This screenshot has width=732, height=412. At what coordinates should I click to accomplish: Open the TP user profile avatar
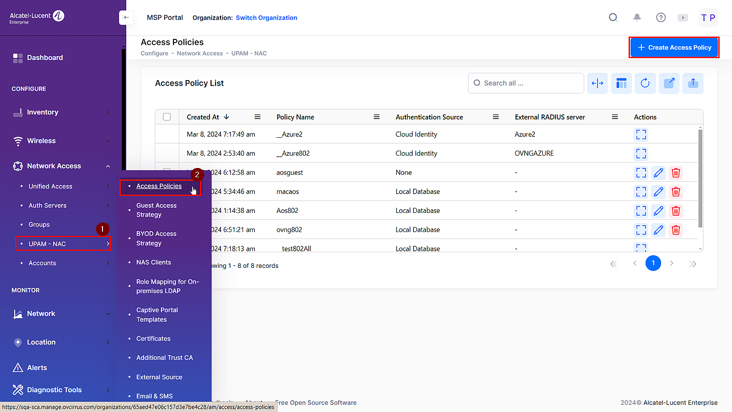click(708, 17)
